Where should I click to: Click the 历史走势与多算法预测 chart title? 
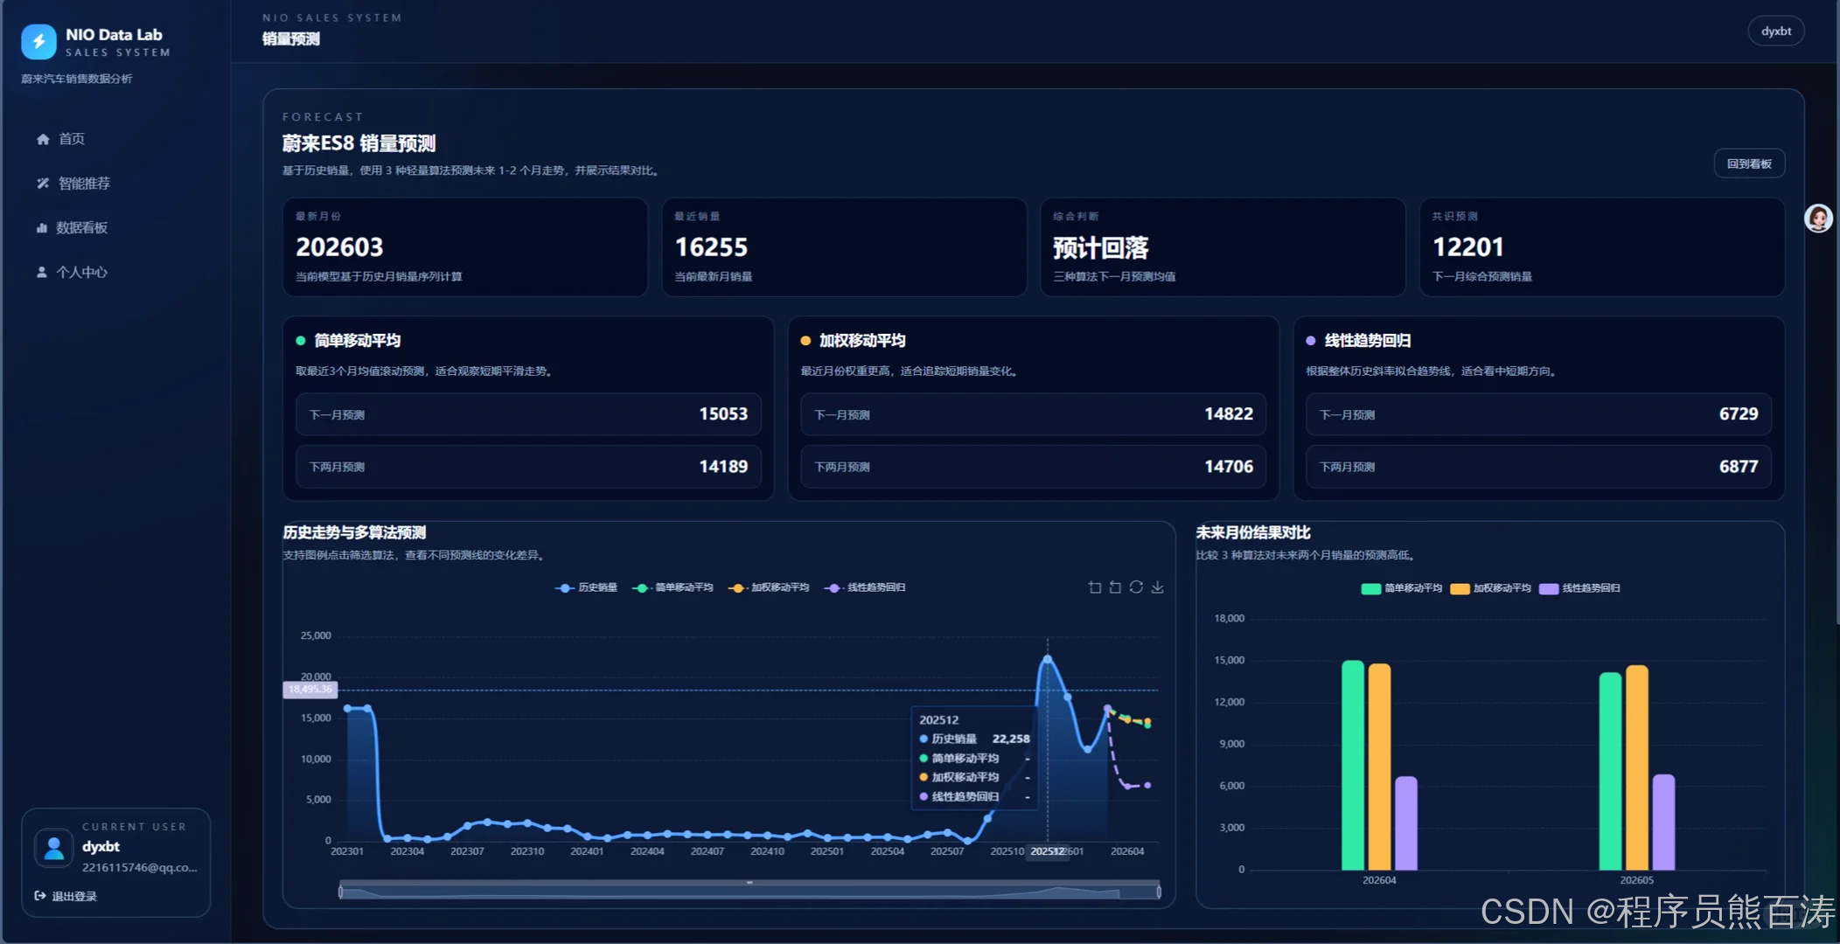[x=354, y=532]
